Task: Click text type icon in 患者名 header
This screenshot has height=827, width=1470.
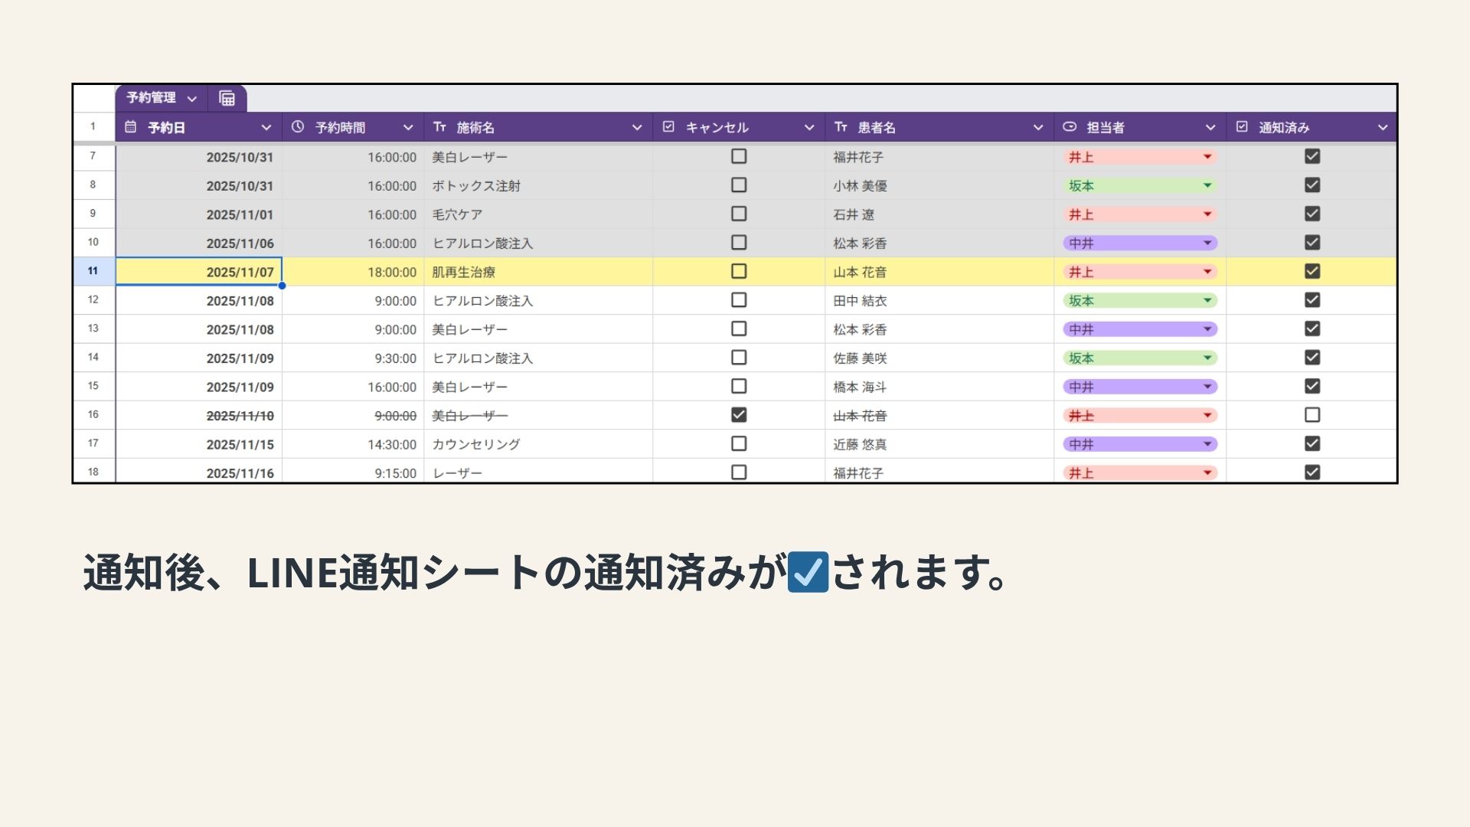Action: pyautogui.click(x=841, y=127)
